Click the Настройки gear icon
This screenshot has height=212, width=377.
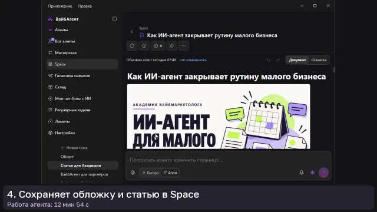tap(50, 133)
